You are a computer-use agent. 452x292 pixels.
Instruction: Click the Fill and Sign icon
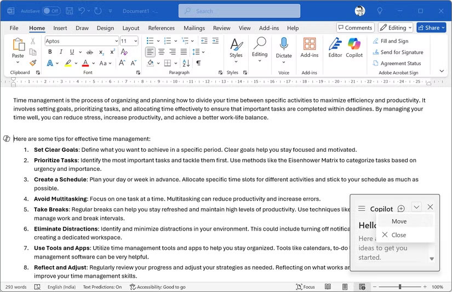pyautogui.click(x=375, y=41)
